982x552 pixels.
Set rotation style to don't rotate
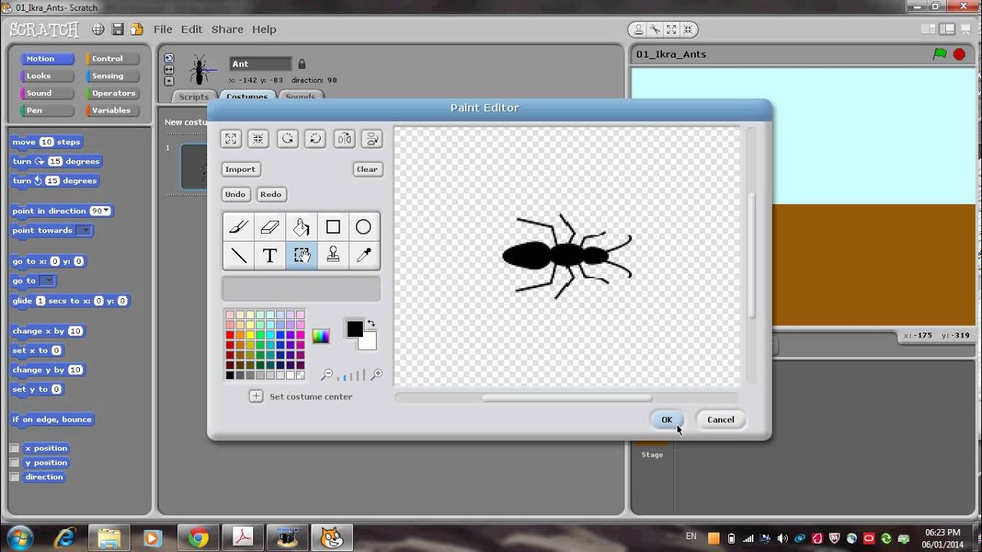170,80
